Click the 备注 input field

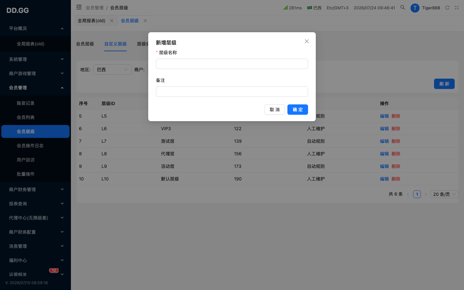pos(232,92)
